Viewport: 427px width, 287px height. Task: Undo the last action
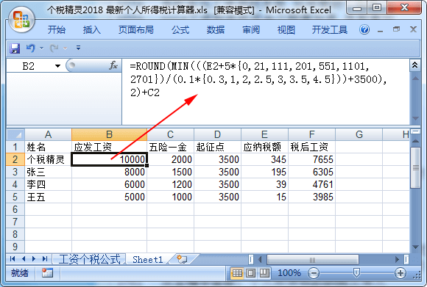[x=31, y=48]
